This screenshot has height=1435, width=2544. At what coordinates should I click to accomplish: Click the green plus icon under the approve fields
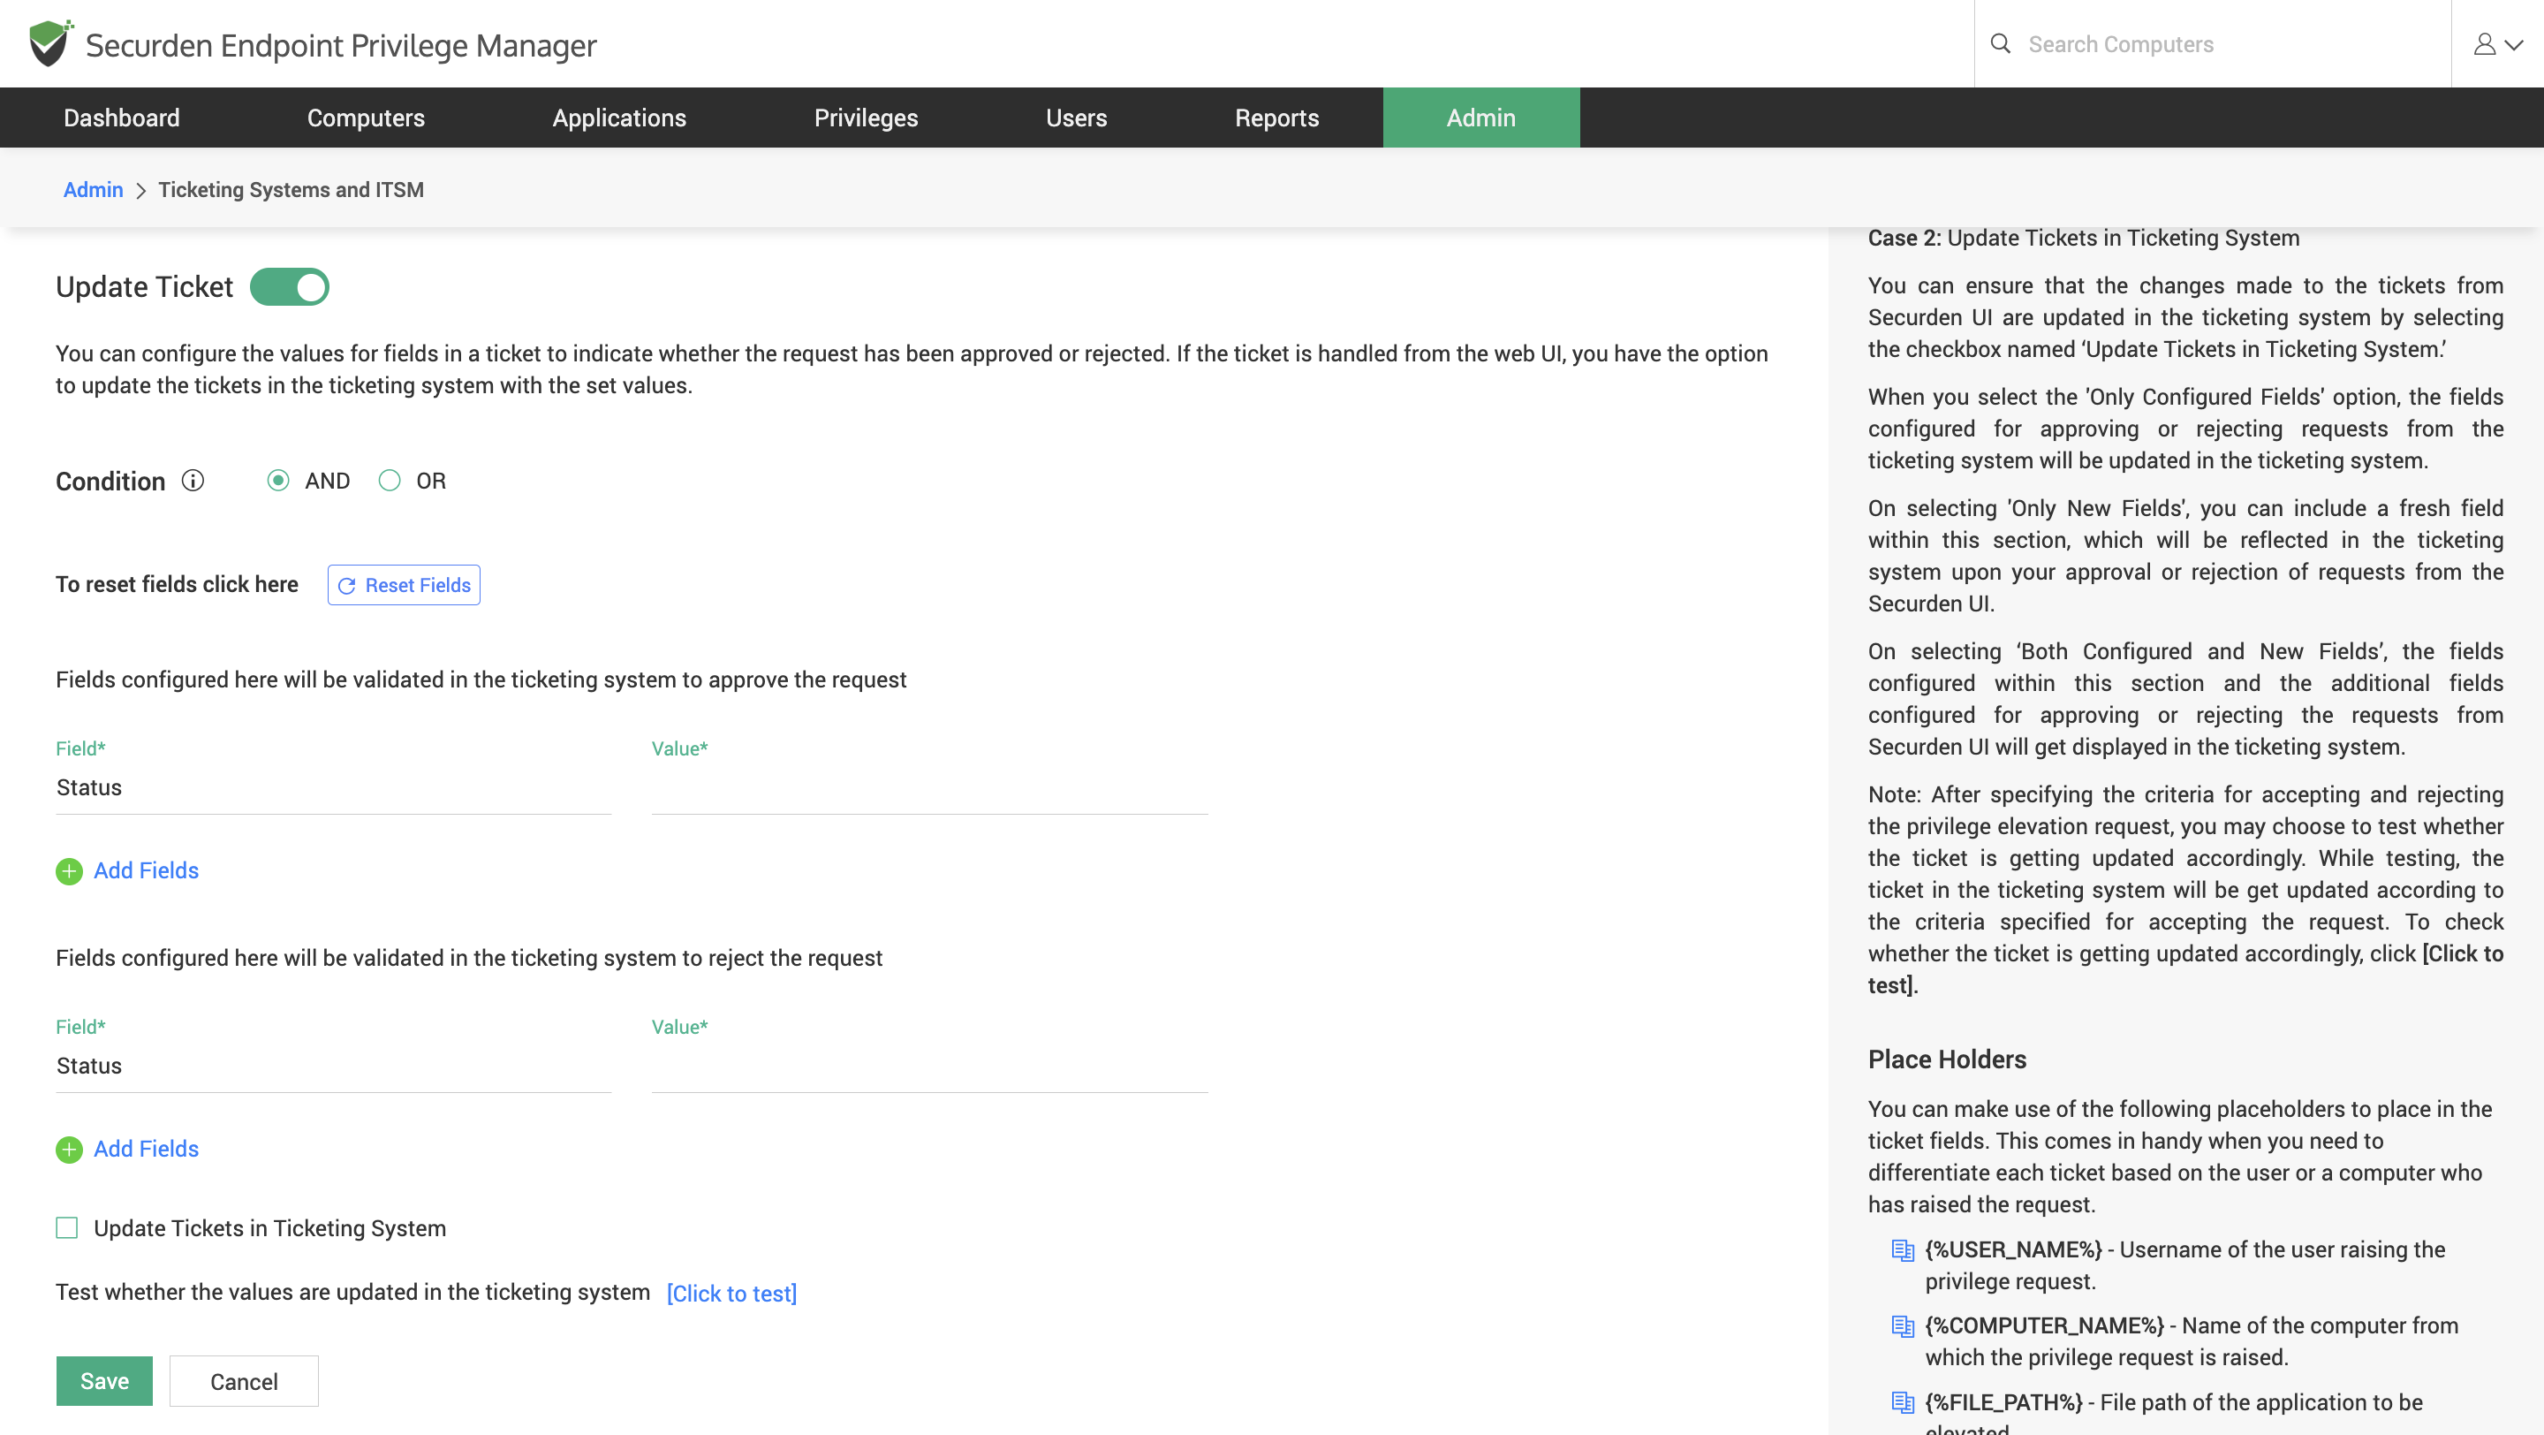pos(69,871)
